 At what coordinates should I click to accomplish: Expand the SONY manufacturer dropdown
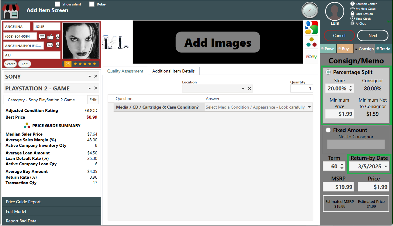coord(90,76)
